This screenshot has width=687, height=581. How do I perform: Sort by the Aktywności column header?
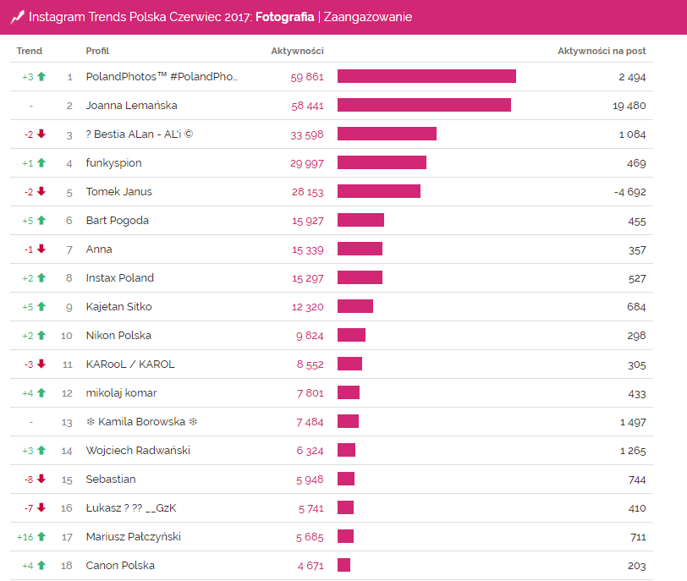(x=297, y=51)
